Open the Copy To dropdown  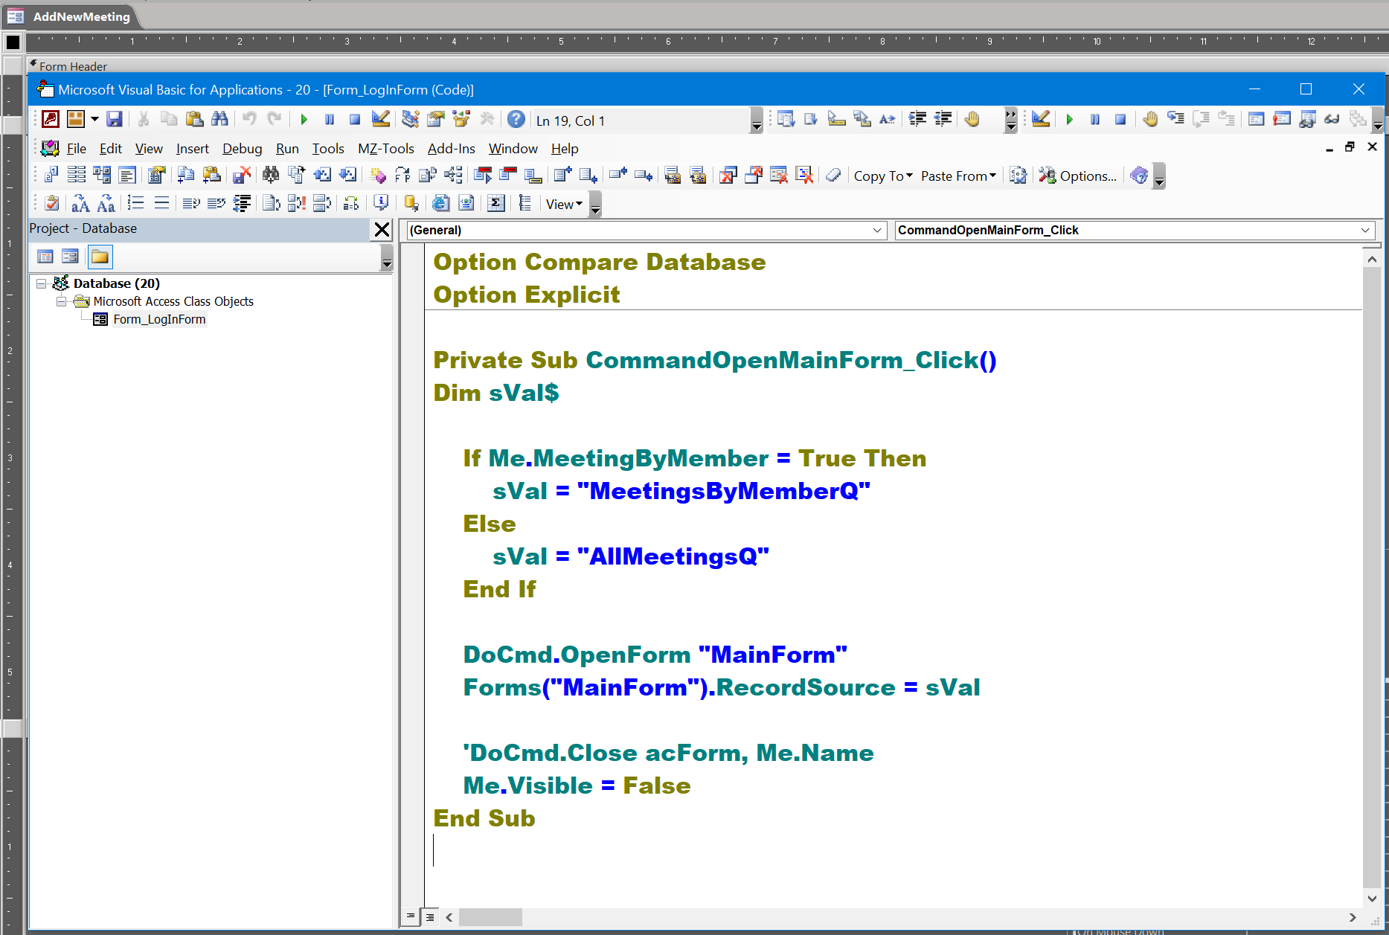[883, 176]
